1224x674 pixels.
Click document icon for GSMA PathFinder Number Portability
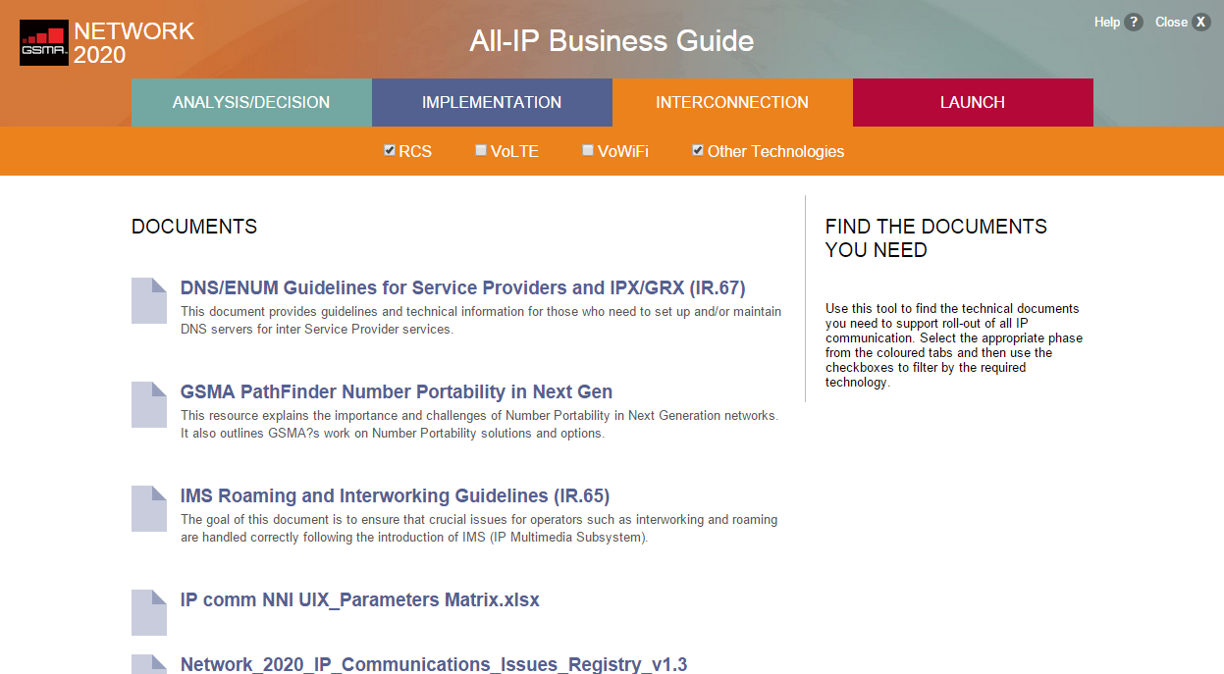[149, 404]
